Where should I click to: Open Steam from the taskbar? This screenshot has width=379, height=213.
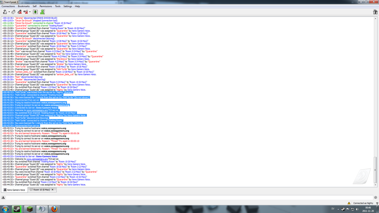click(17, 209)
